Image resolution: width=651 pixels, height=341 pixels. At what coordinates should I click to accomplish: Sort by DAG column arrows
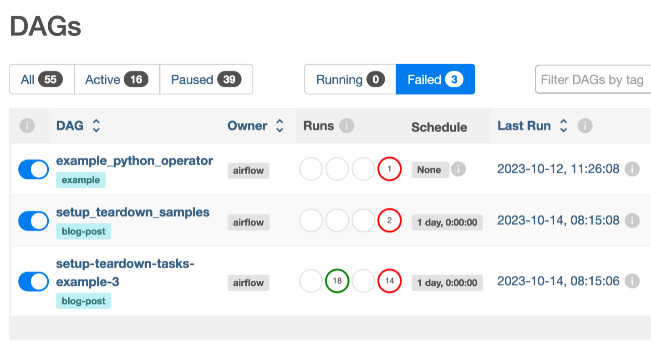coord(96,126)
